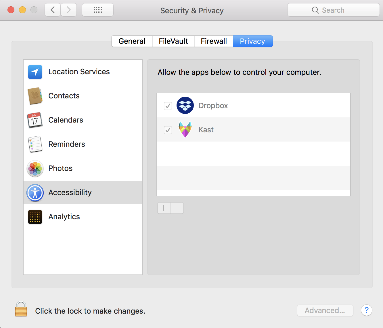This screenshot has height=328, width=383.
Task: Switch to the General tab
Action: pos(132,41)
